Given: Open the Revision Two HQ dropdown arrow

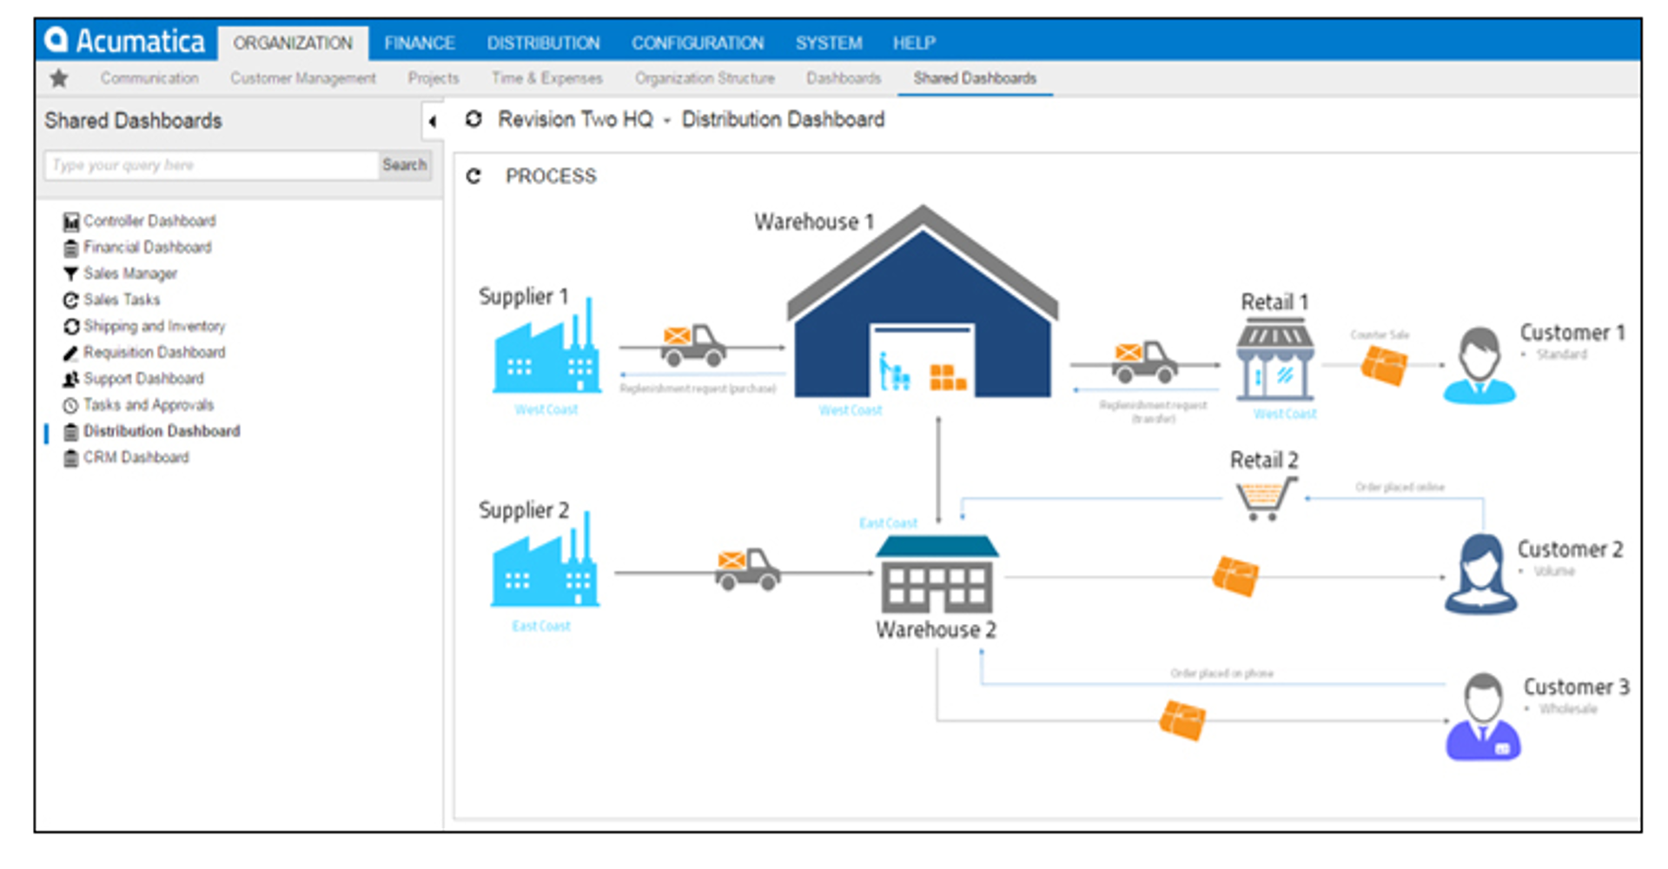Looking at the screenshot, I should click(x=667, y=121).
